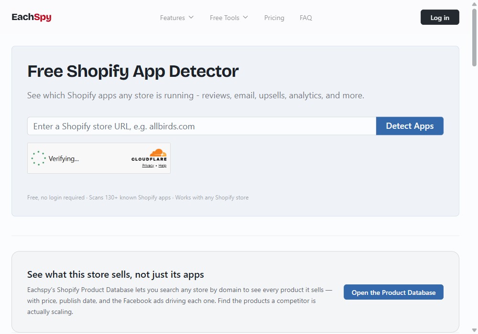Click the 'Free, no login required' note
478x334 pixels.
click(138, 198)
